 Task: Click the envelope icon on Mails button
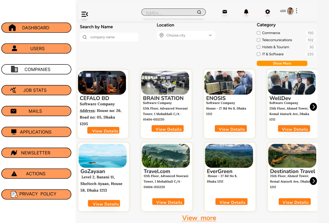tap(14, 111)
